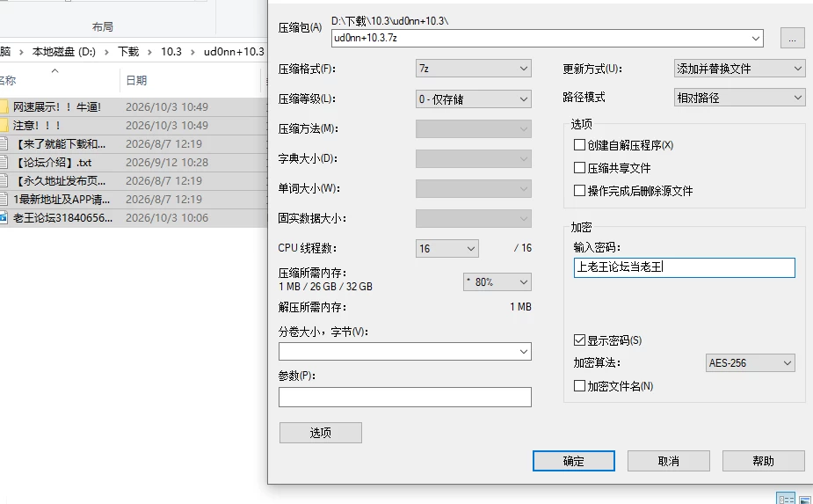This screenshot has height=504, width=813.
Task: Click 本地磁盘 (D:) in the Explorer breadcrumb
Action: [64, 51]
